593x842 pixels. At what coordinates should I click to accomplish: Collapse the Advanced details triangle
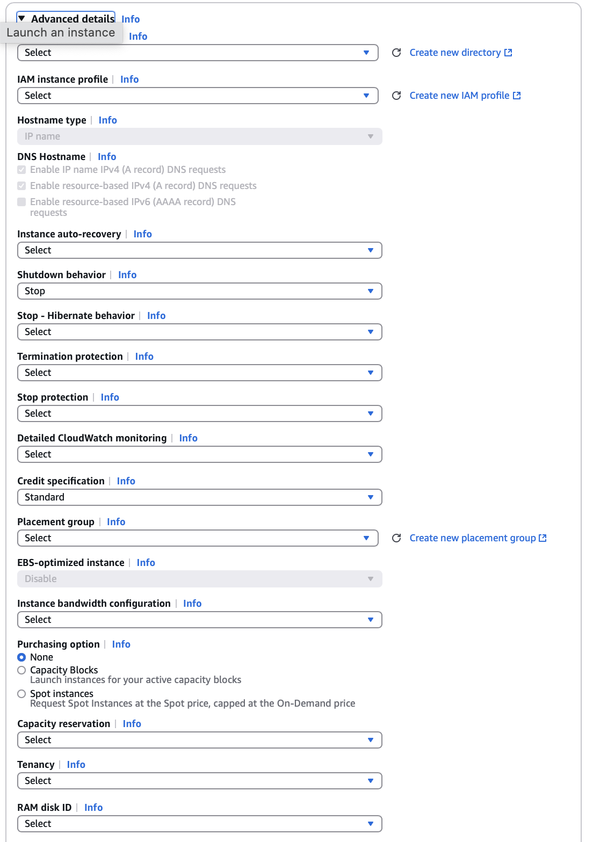point(21,19)
